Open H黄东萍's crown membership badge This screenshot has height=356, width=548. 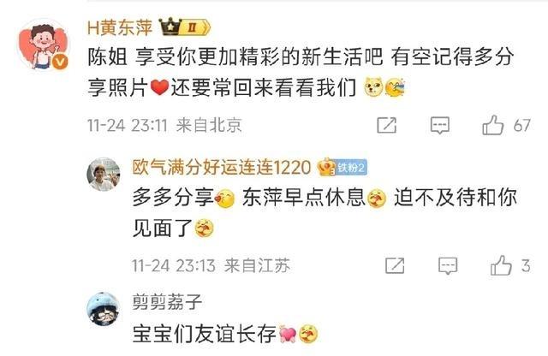185,27
